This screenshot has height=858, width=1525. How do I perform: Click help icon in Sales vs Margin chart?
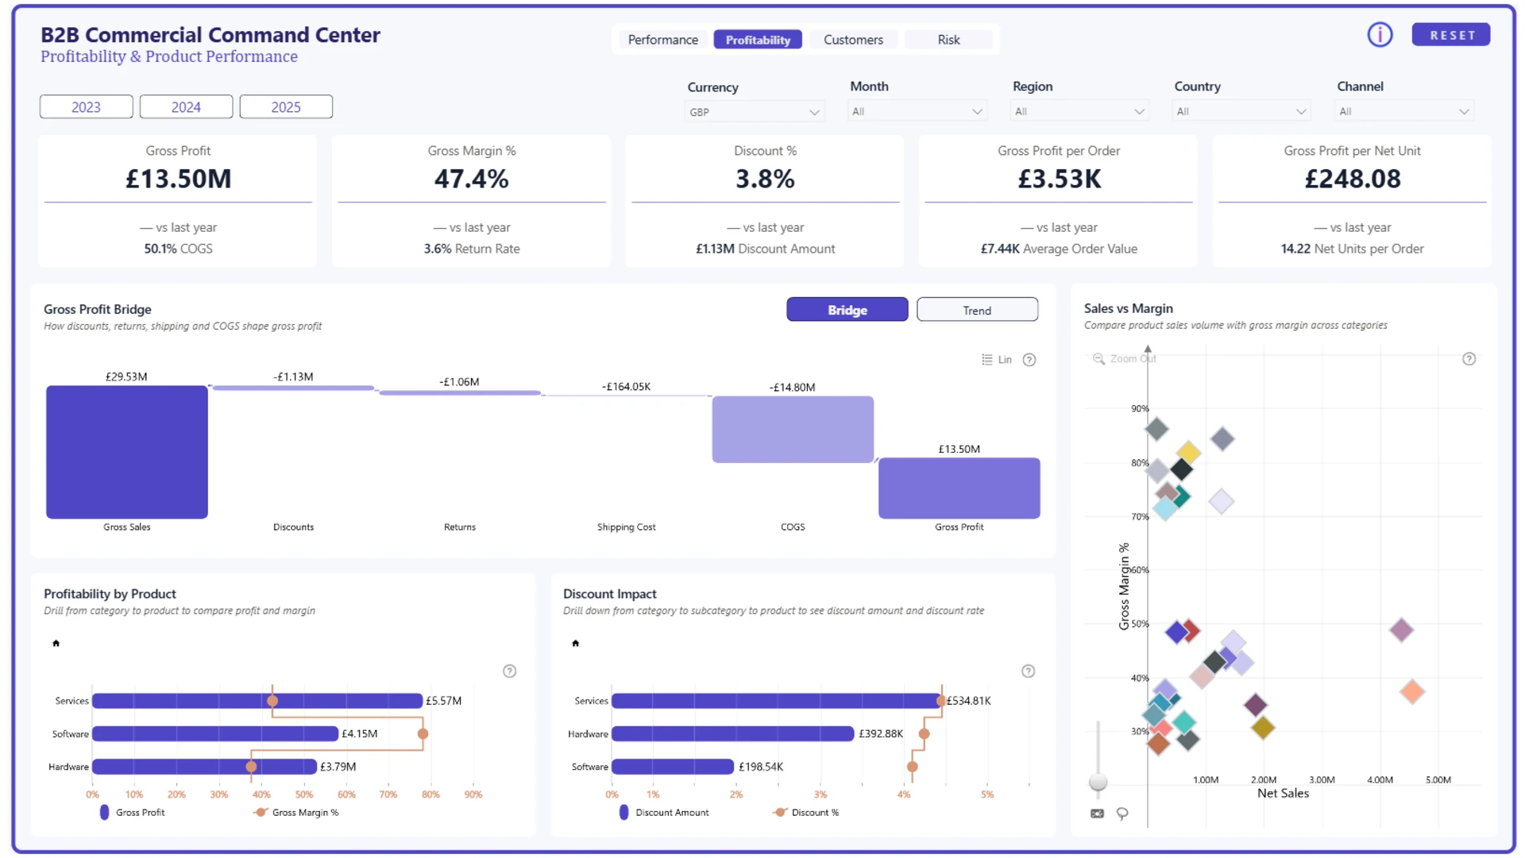pyautogui.click(x=1469, y=359)
